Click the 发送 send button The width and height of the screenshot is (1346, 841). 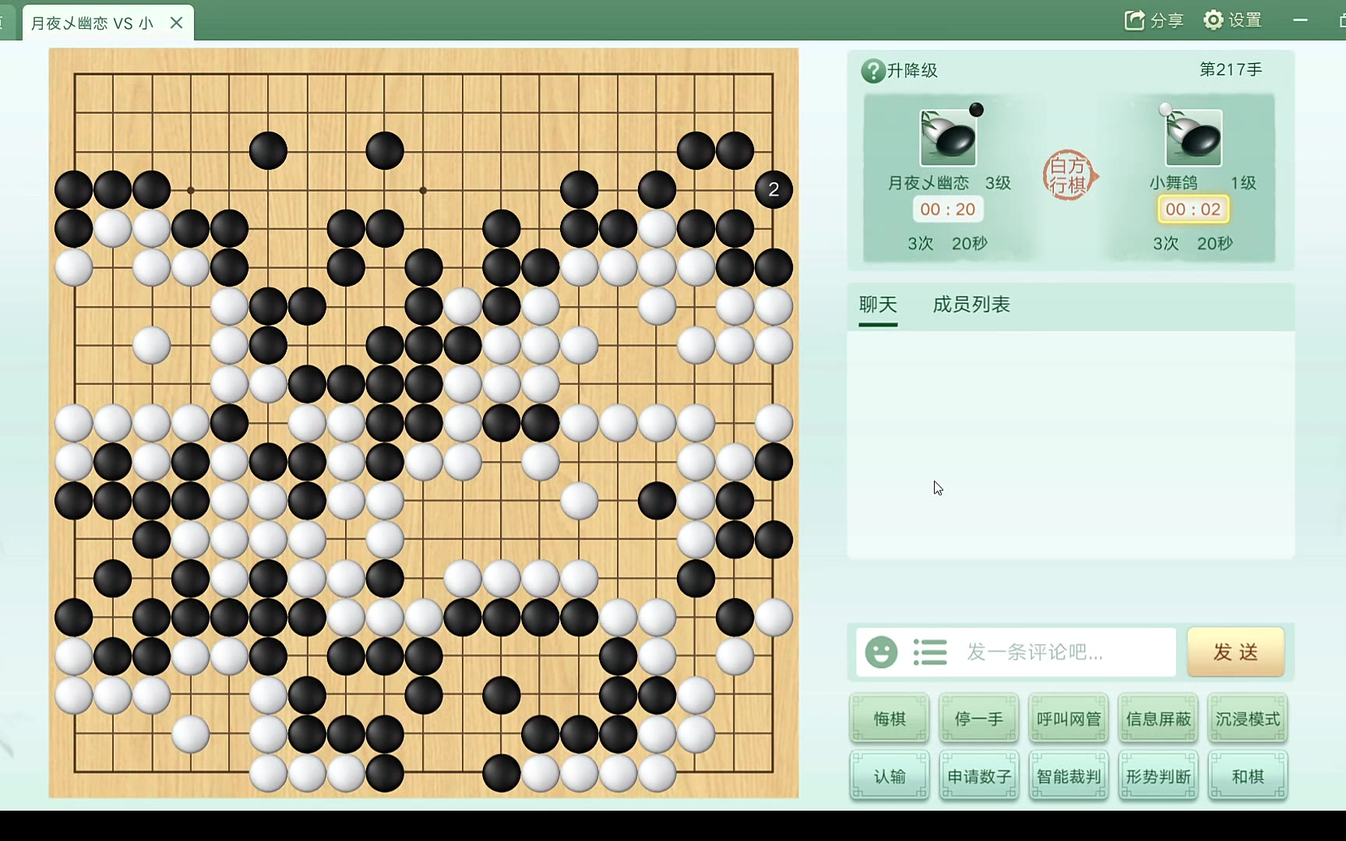[x=1236, y=652]
